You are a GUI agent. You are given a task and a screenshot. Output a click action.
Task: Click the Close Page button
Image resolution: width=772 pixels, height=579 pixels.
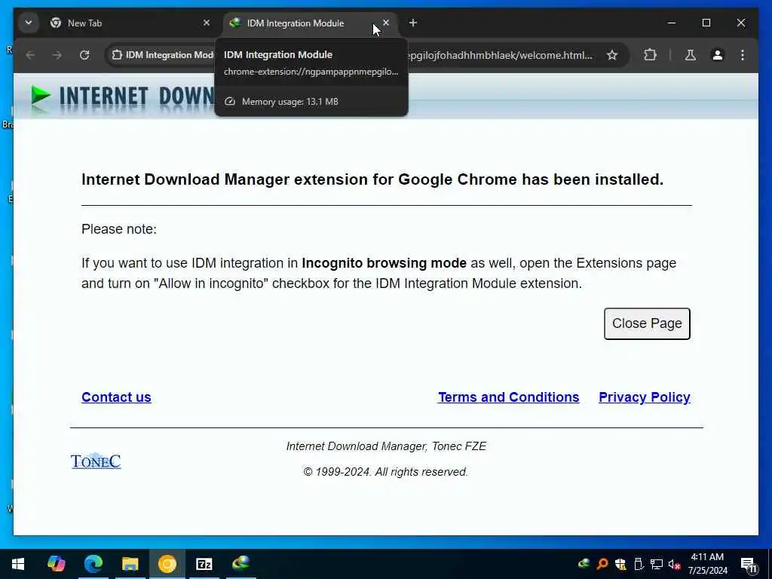(x=647, y=323)
